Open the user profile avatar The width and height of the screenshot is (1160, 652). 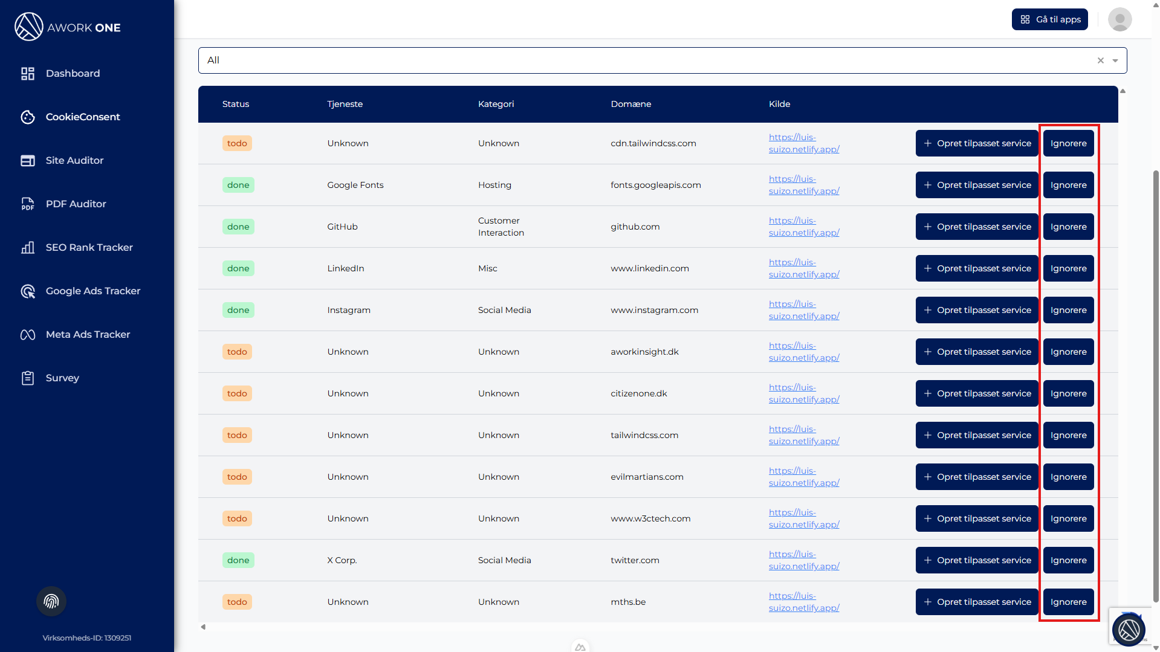pyautogui.click(x=1119, y=19)
